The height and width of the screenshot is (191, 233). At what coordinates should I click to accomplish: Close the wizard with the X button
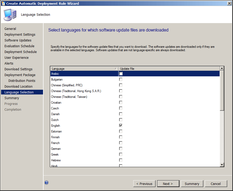point(229,3)
